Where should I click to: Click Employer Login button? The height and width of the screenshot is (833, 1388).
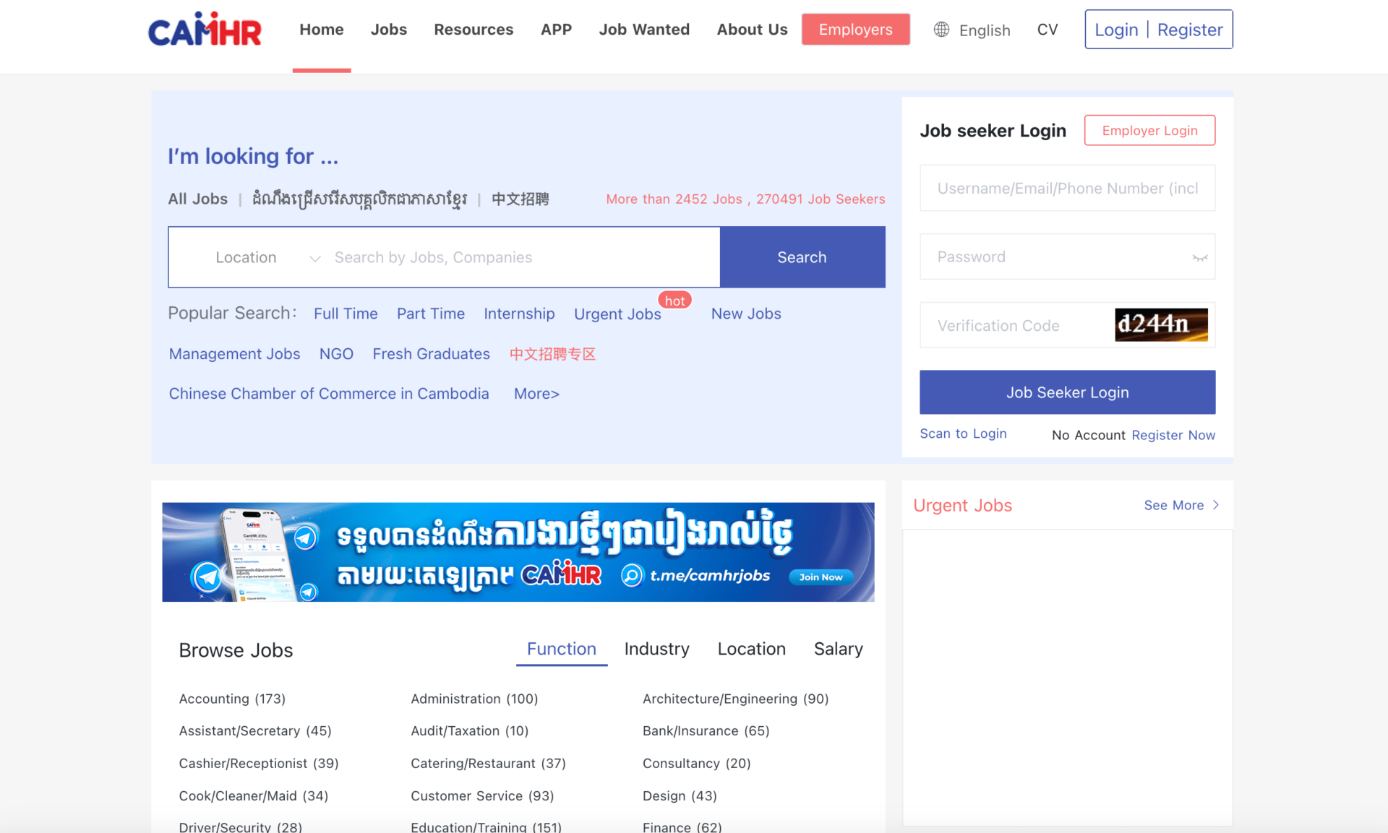click(x=1149, y=131)
